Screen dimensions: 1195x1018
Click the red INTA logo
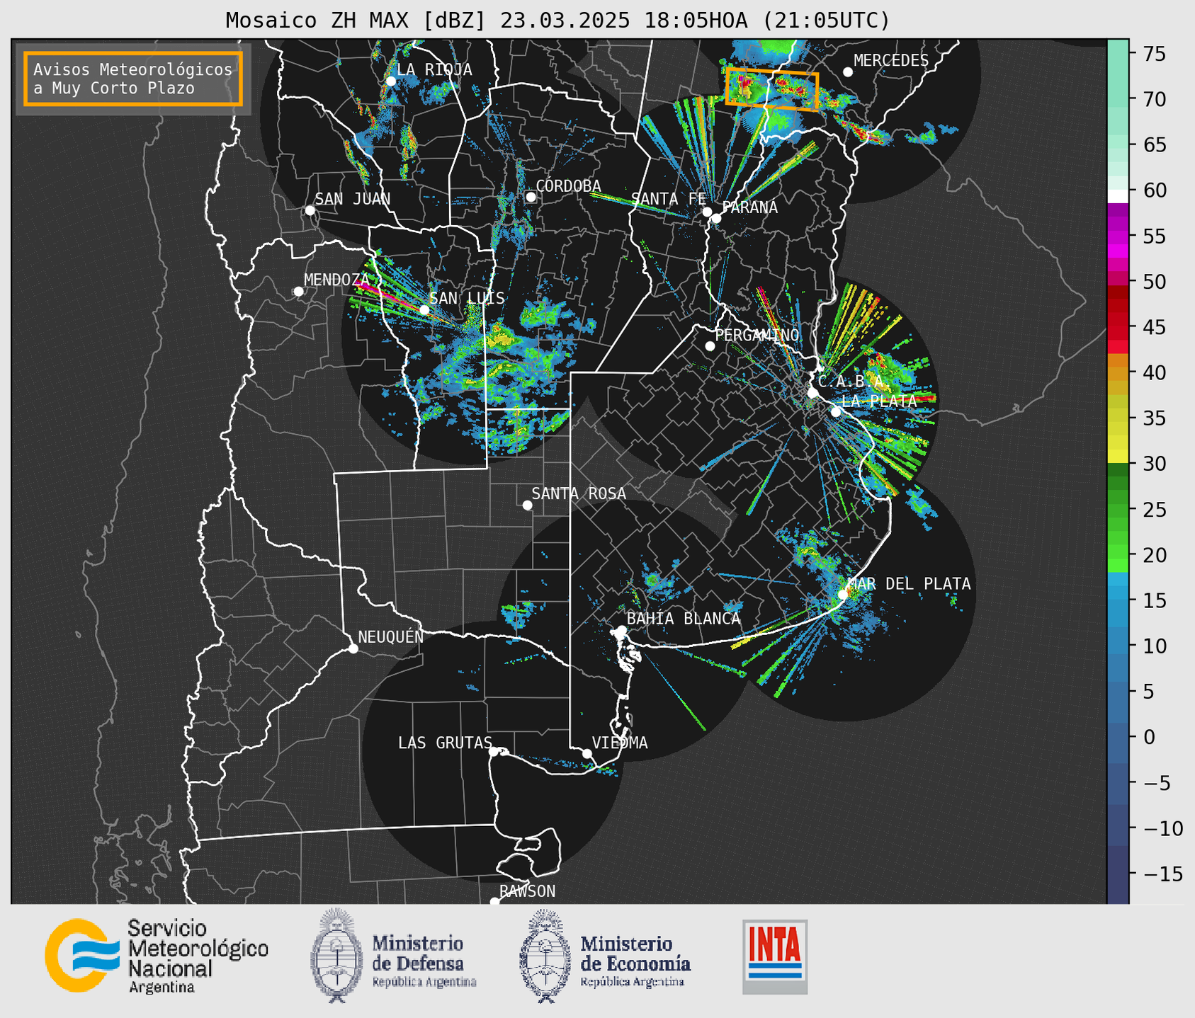coord(775,956)
